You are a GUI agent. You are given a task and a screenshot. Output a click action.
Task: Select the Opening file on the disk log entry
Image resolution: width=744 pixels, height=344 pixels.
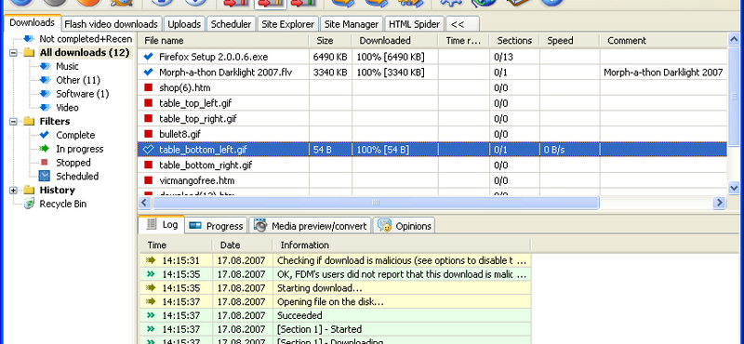[336, 301]
